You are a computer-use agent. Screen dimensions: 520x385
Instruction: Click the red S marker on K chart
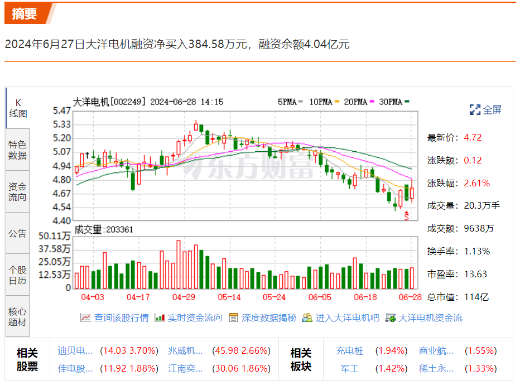pos(407,216)
